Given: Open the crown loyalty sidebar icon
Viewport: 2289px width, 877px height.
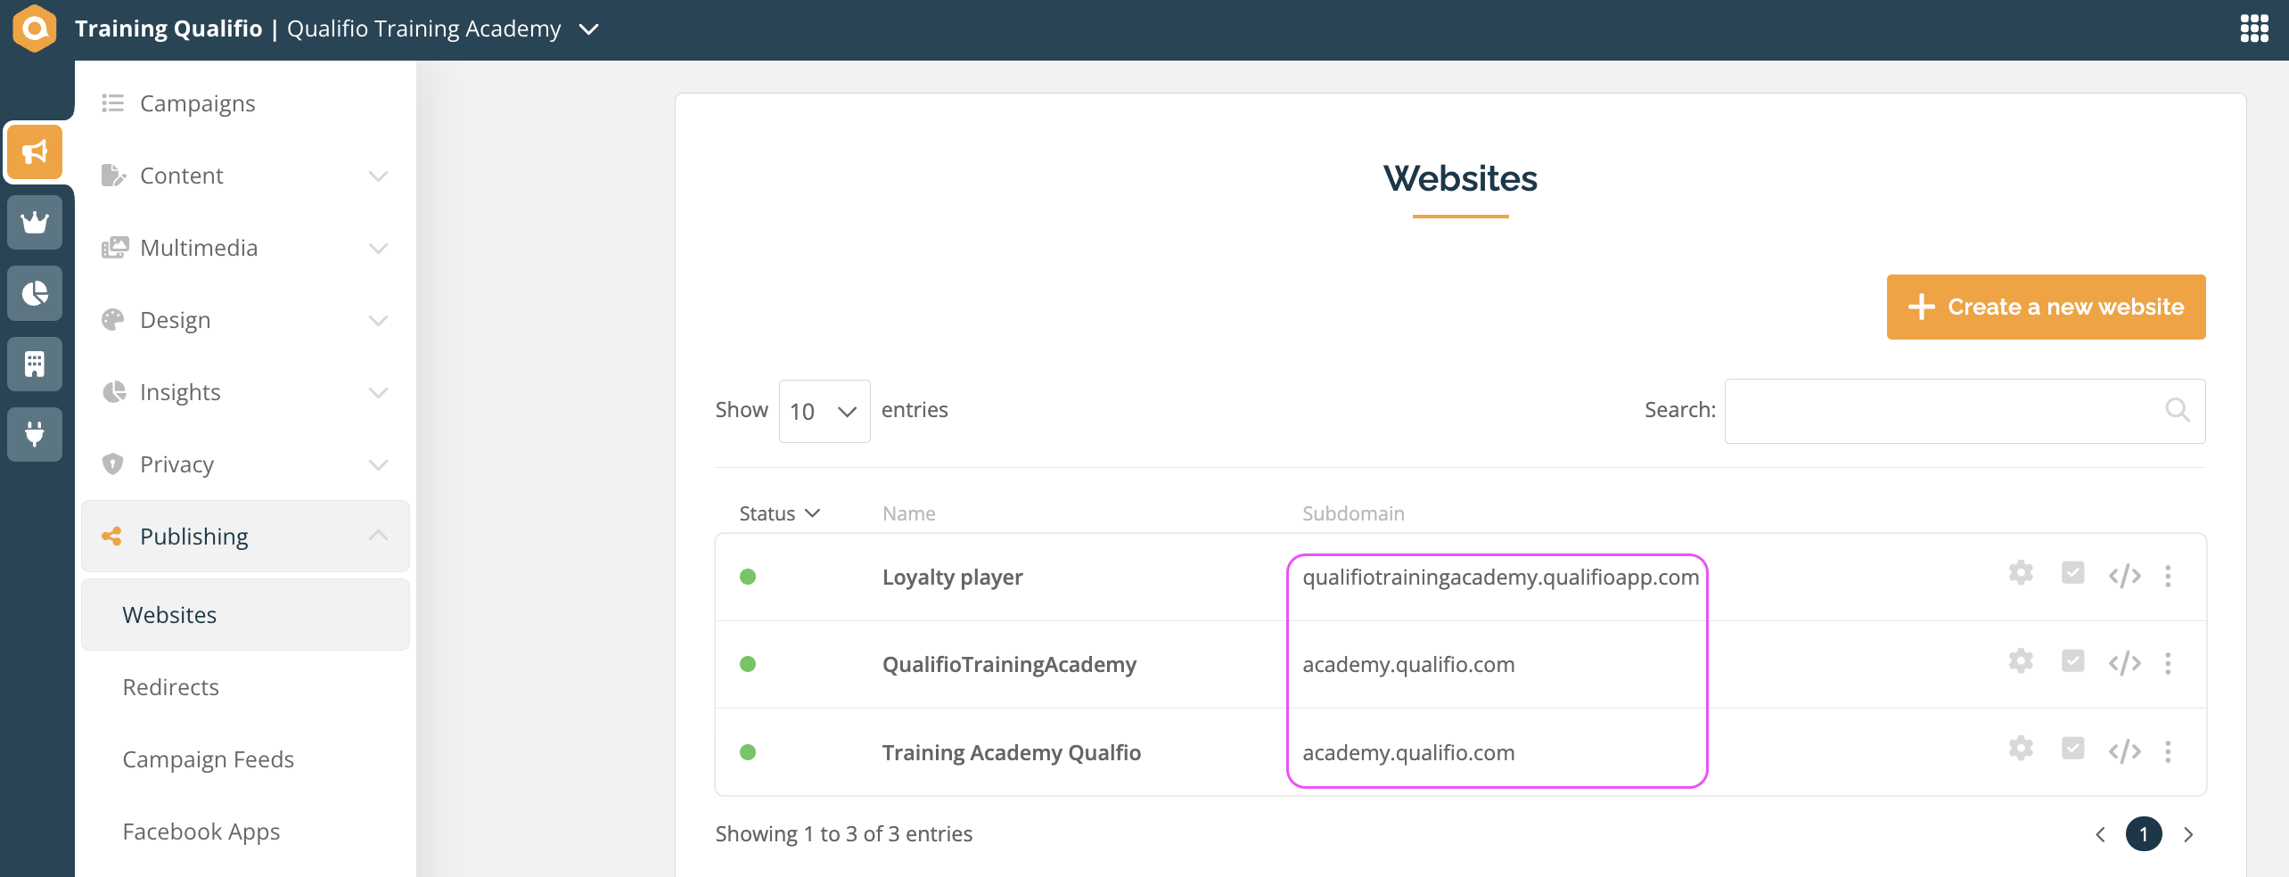Looking at the screenshot, I should [35, 222].
